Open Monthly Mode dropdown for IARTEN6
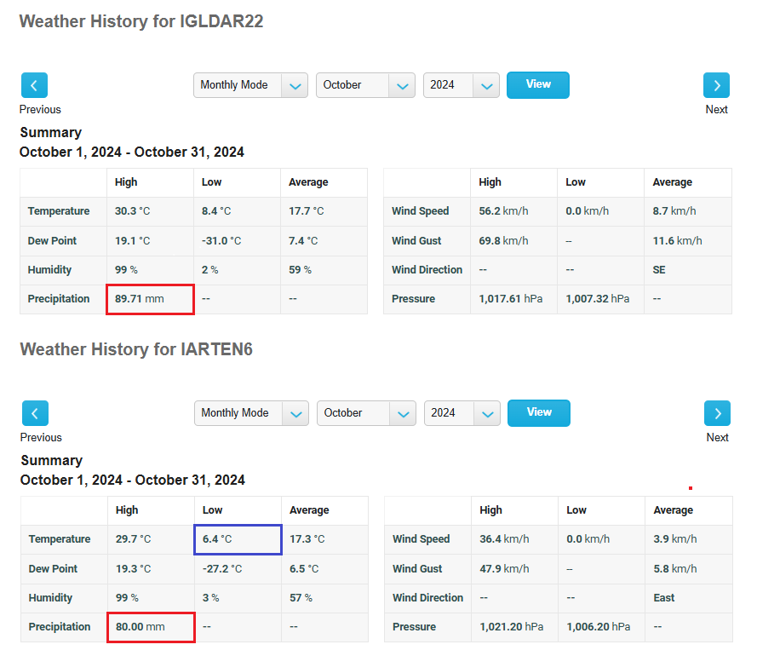This screenshot has width=757, height=656. coord(251,413)
